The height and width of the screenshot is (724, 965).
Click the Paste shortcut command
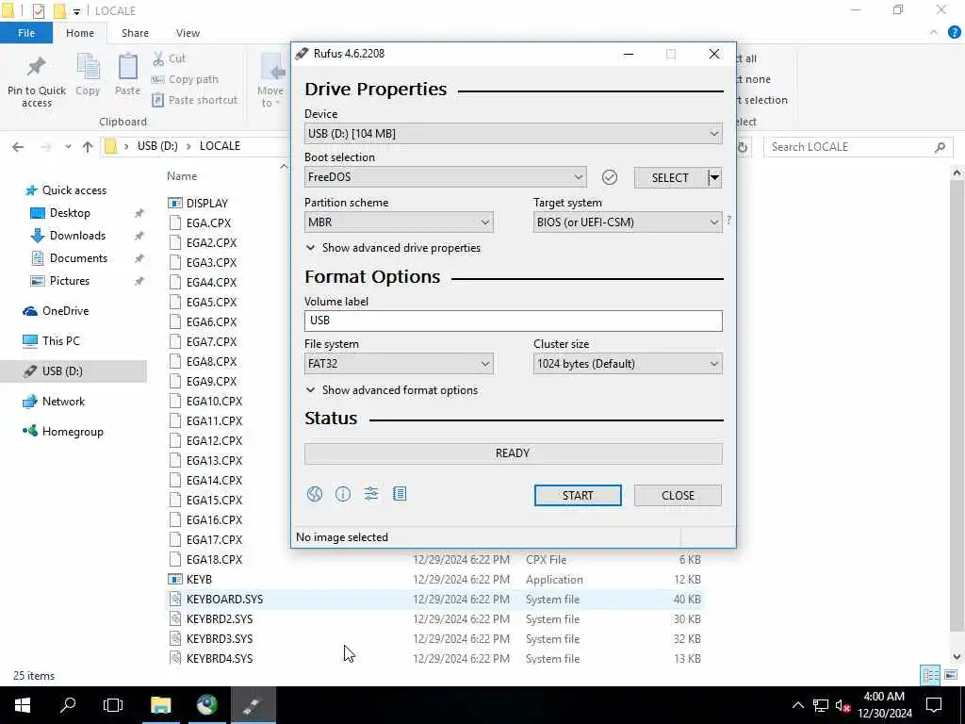click(194, 100)
